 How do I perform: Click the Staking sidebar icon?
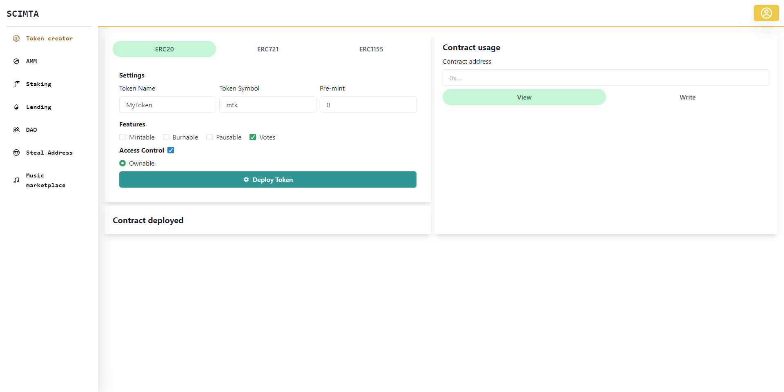(16, 84)
